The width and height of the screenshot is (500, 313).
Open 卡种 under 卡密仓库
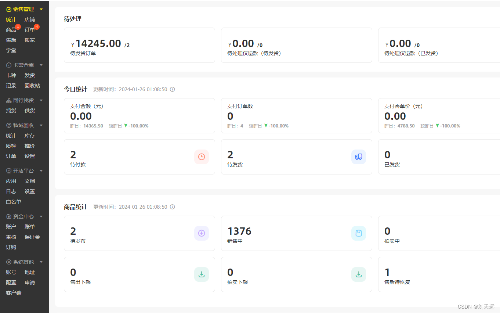(11, 75)
